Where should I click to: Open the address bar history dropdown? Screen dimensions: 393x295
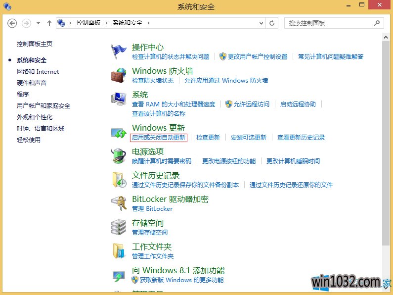tap(261, 23)
